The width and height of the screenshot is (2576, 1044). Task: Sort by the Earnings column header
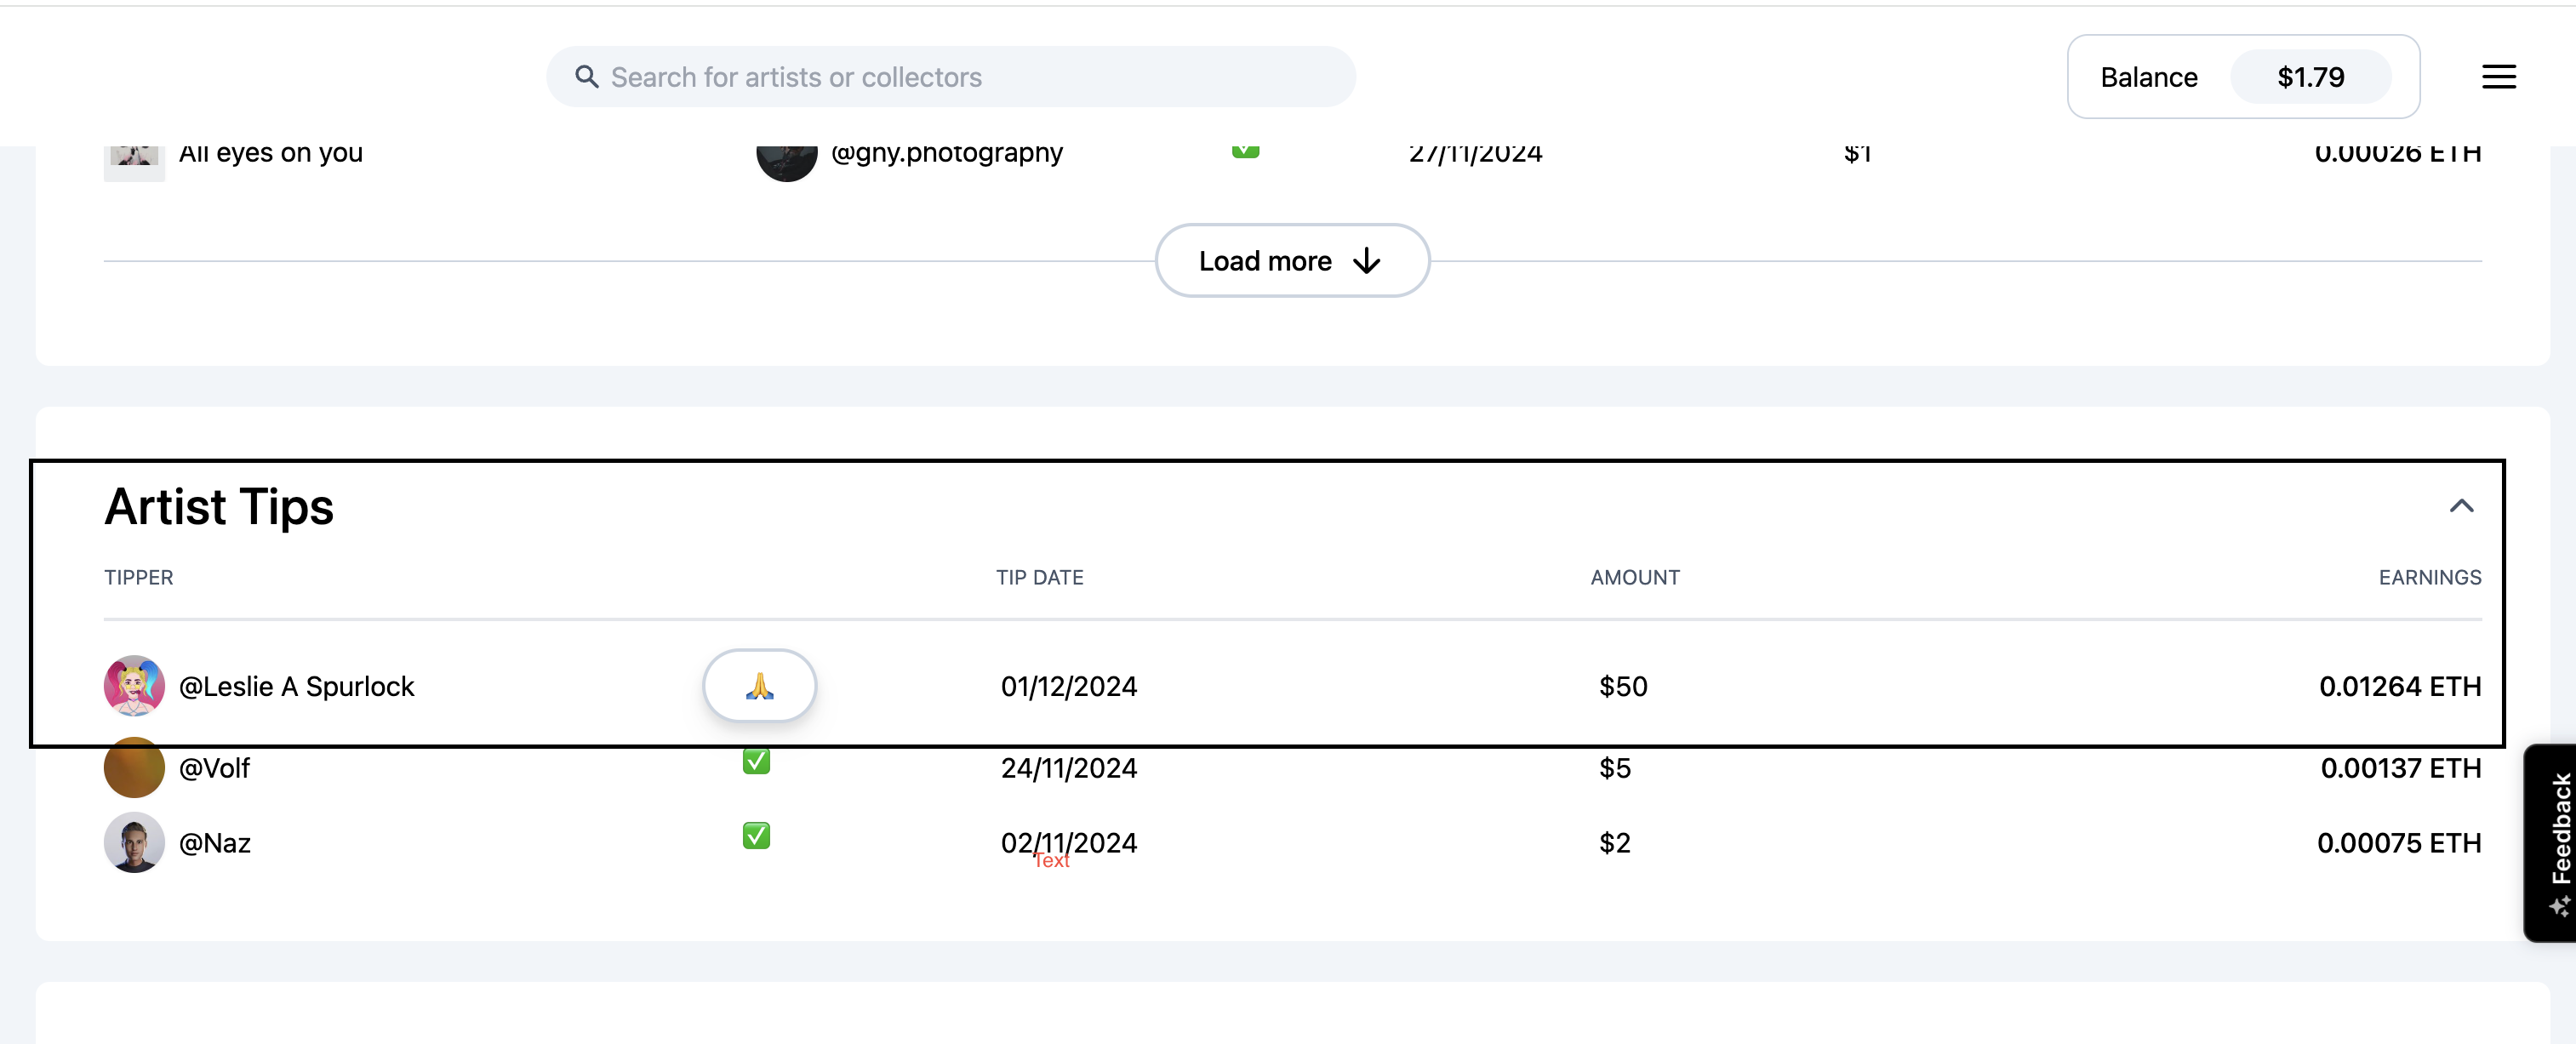[2429, 577]
